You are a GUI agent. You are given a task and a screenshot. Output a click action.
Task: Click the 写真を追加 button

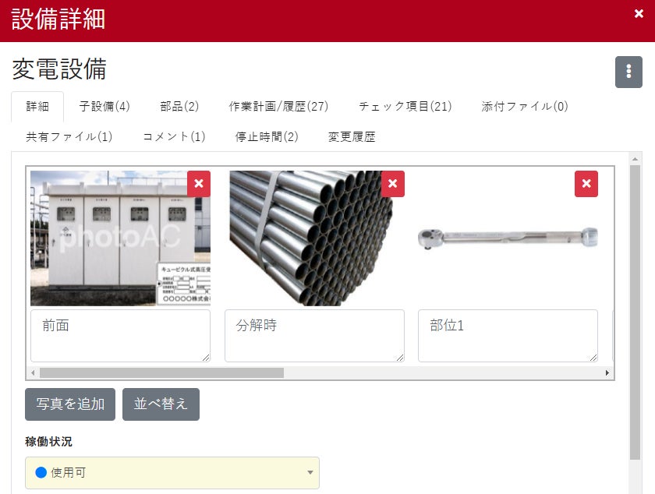coord(70,404)
